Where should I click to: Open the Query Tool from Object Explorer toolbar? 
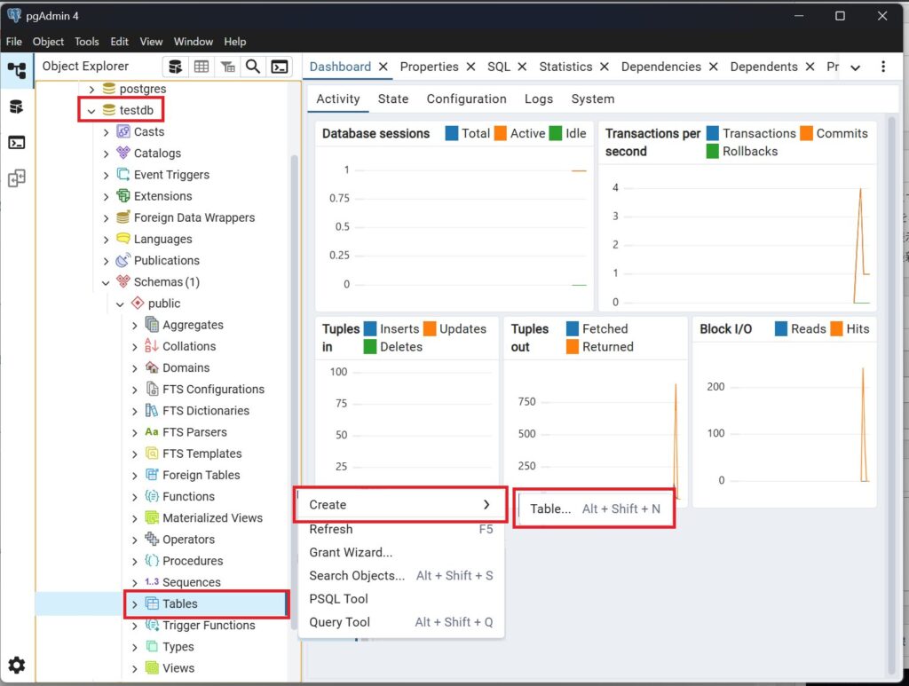coord(175,67)
